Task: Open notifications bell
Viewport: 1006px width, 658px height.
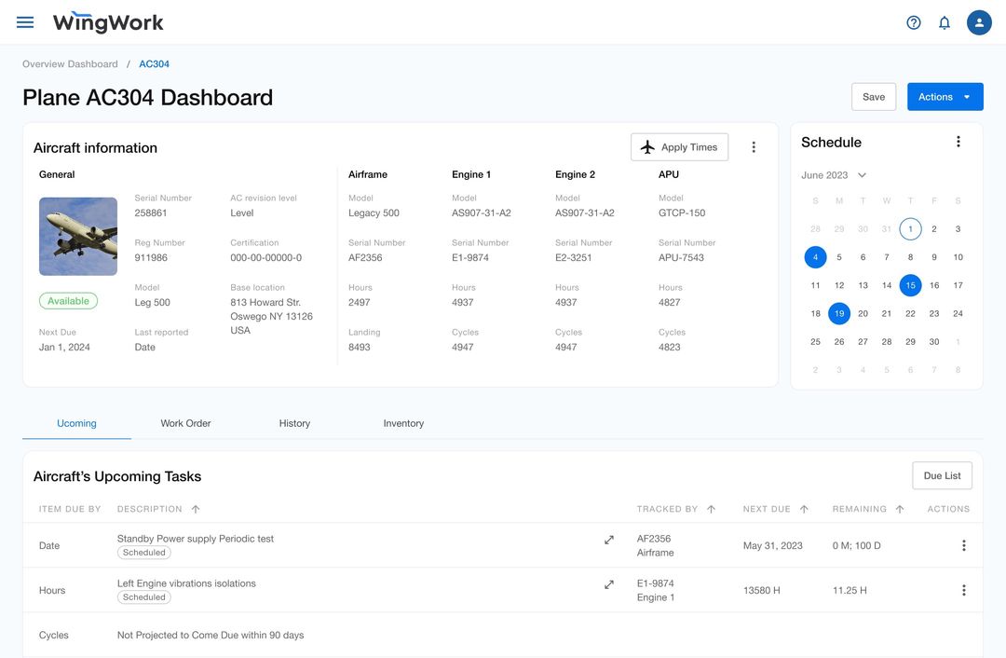Action: [945, 23]
